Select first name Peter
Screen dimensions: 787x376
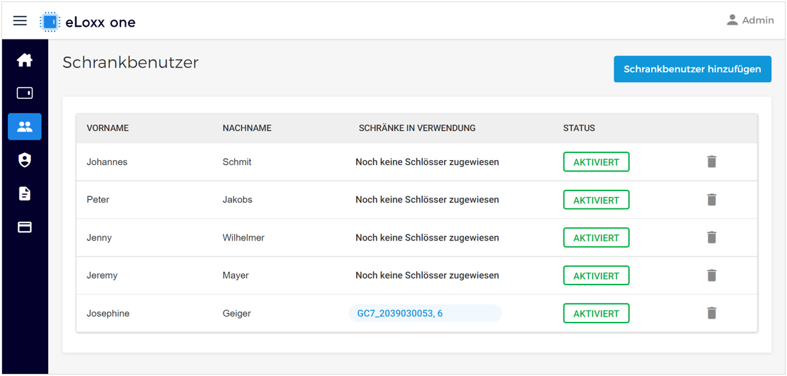(x=98, y=200)
